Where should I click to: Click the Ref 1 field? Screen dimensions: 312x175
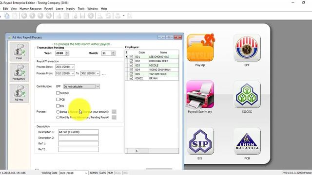click(78, 143)
